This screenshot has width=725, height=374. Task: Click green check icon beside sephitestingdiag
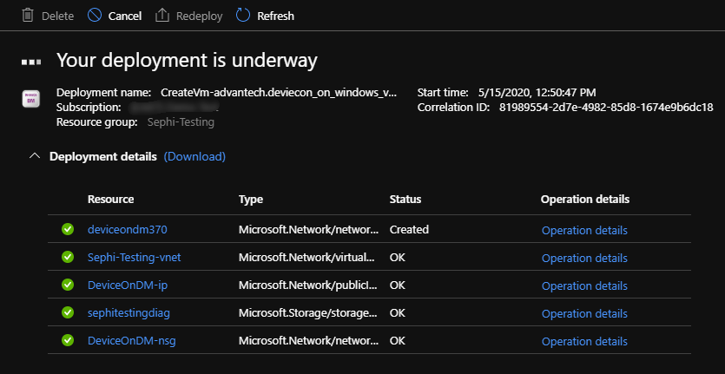click(68, 313)
